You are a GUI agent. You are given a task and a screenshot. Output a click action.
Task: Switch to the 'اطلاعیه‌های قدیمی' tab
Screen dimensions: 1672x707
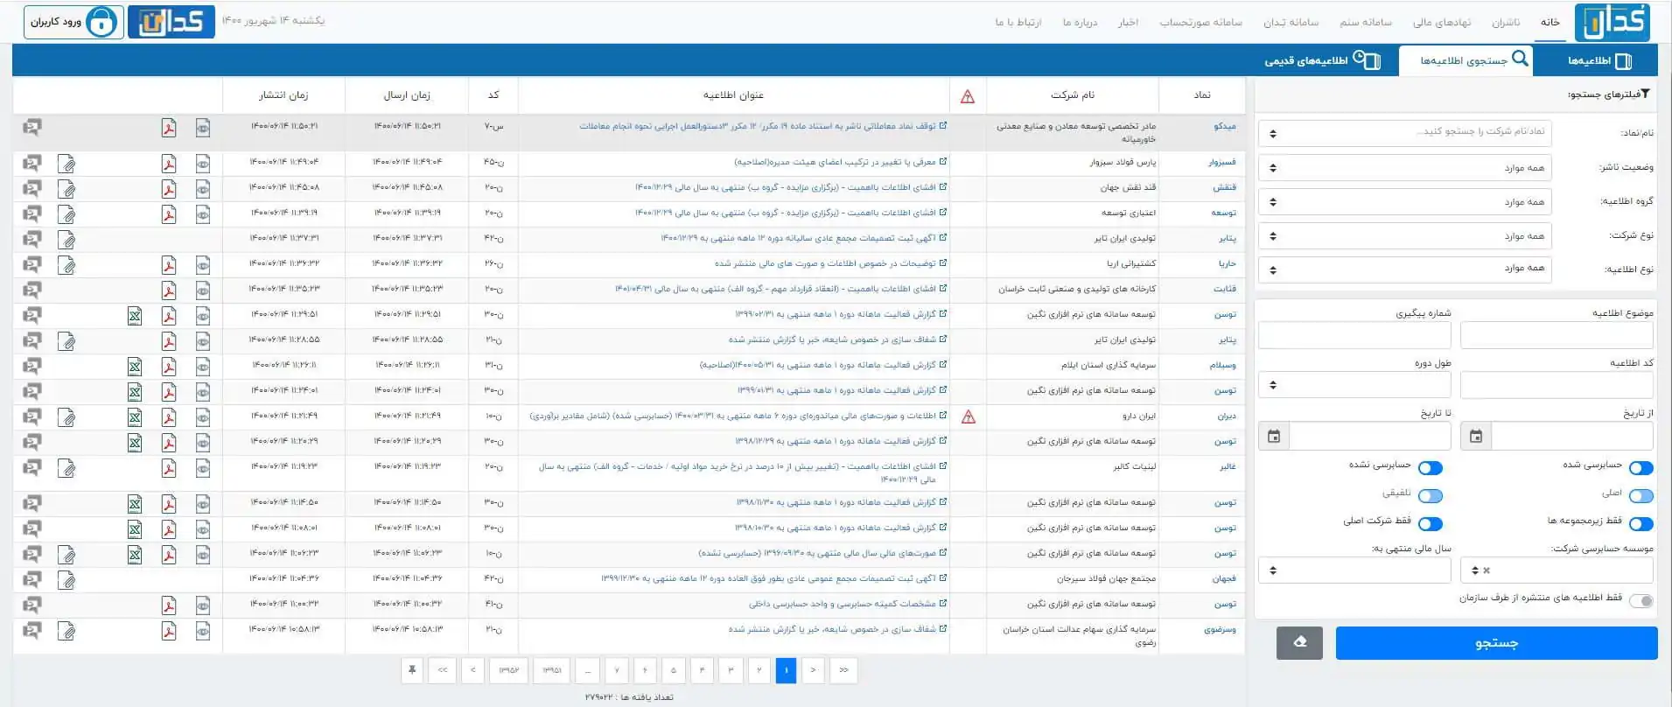pos(1322,60)
